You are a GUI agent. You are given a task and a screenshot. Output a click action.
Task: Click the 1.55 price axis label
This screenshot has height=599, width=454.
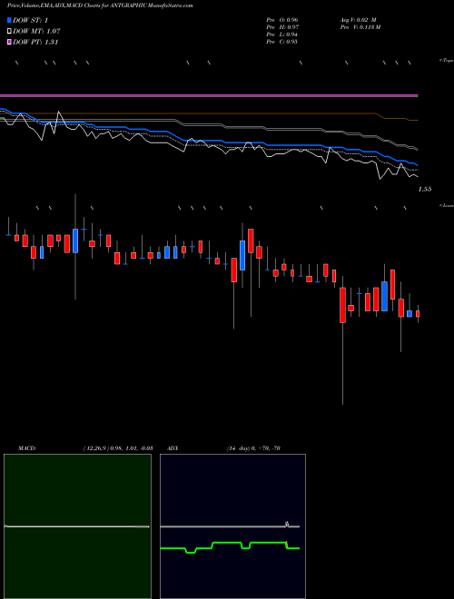pos(425,189)
